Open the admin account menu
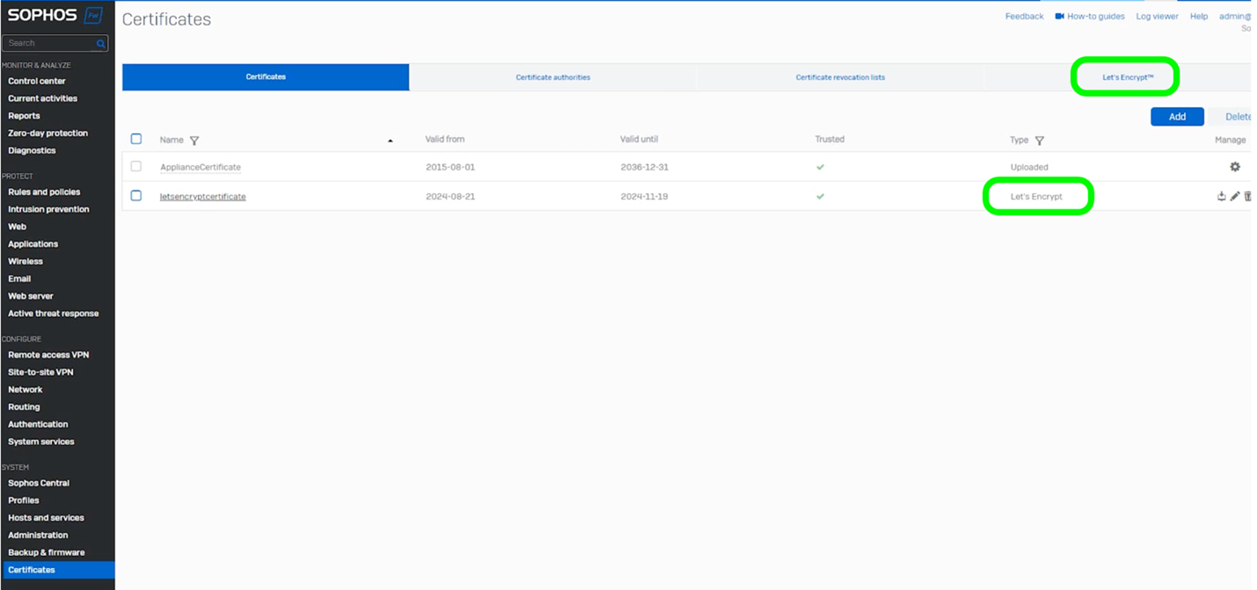 (1236, 15)
